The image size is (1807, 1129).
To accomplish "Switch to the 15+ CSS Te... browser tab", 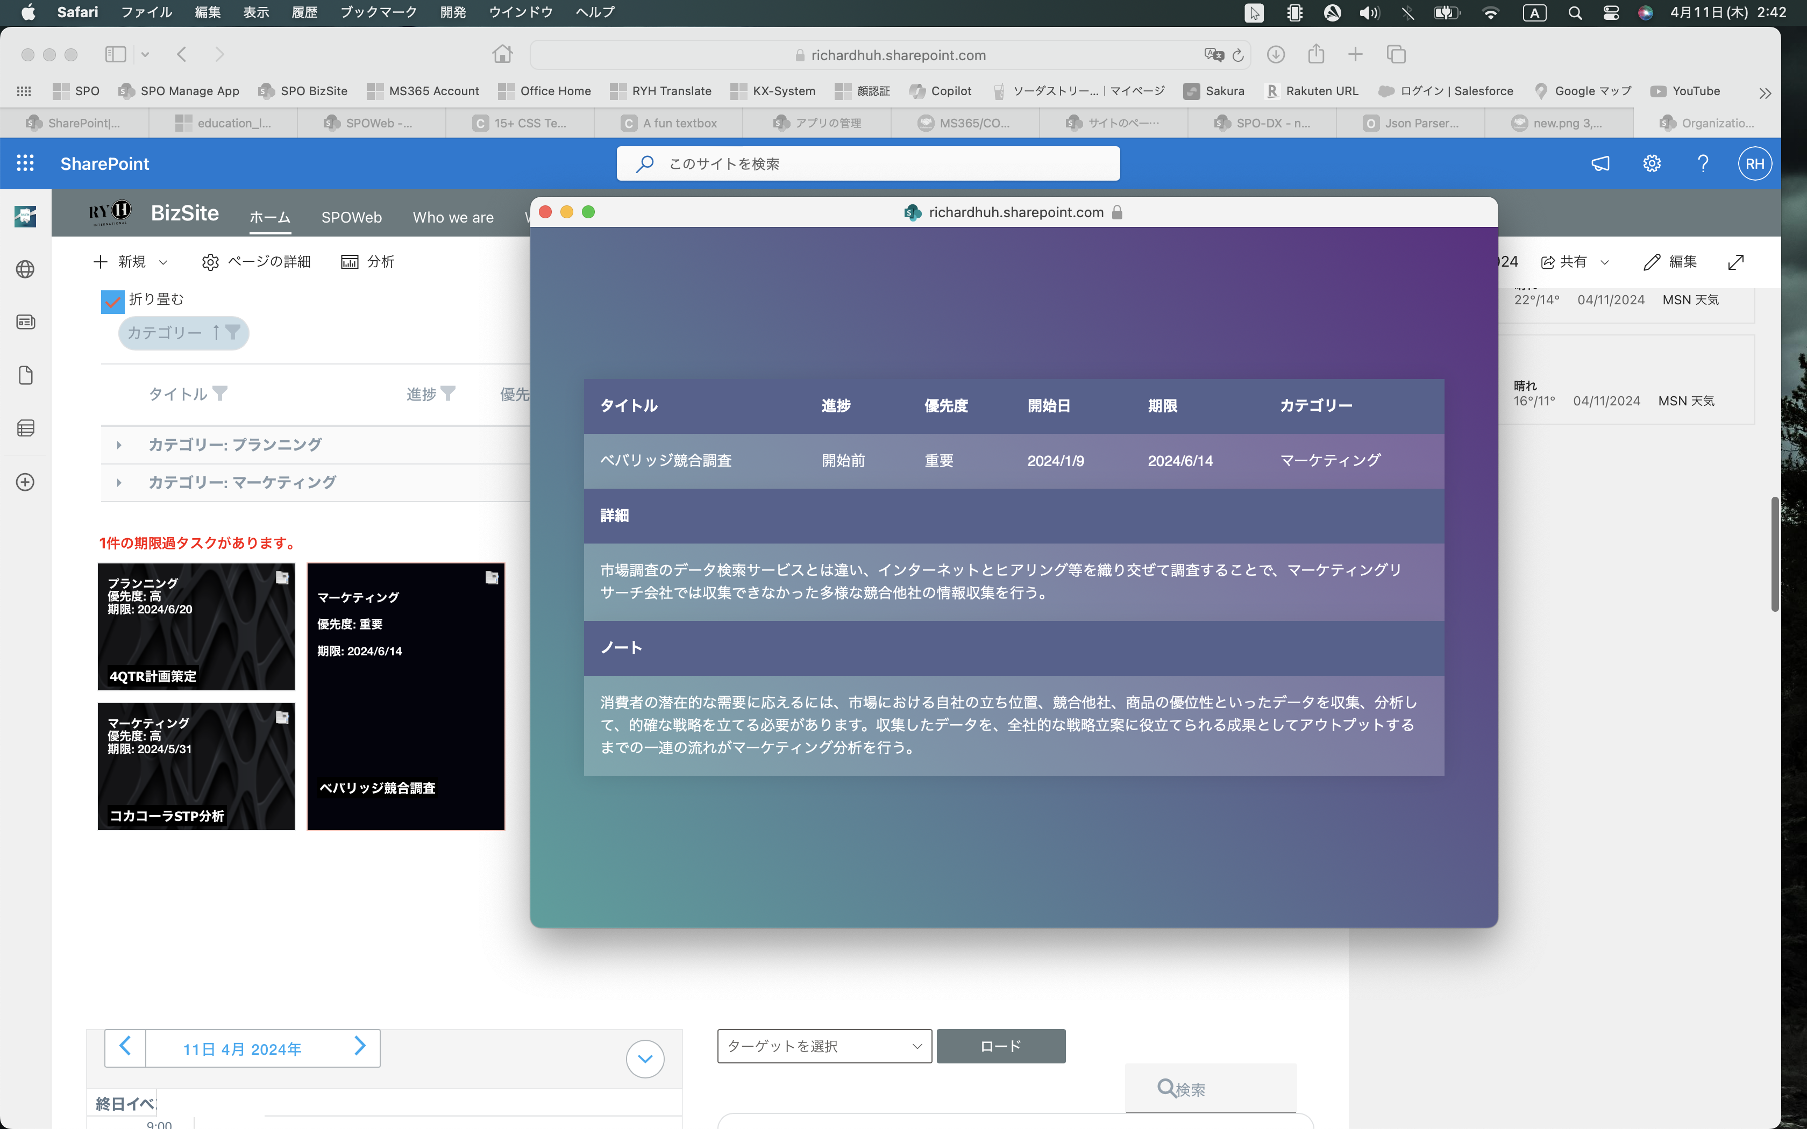I will click(520, 123).
